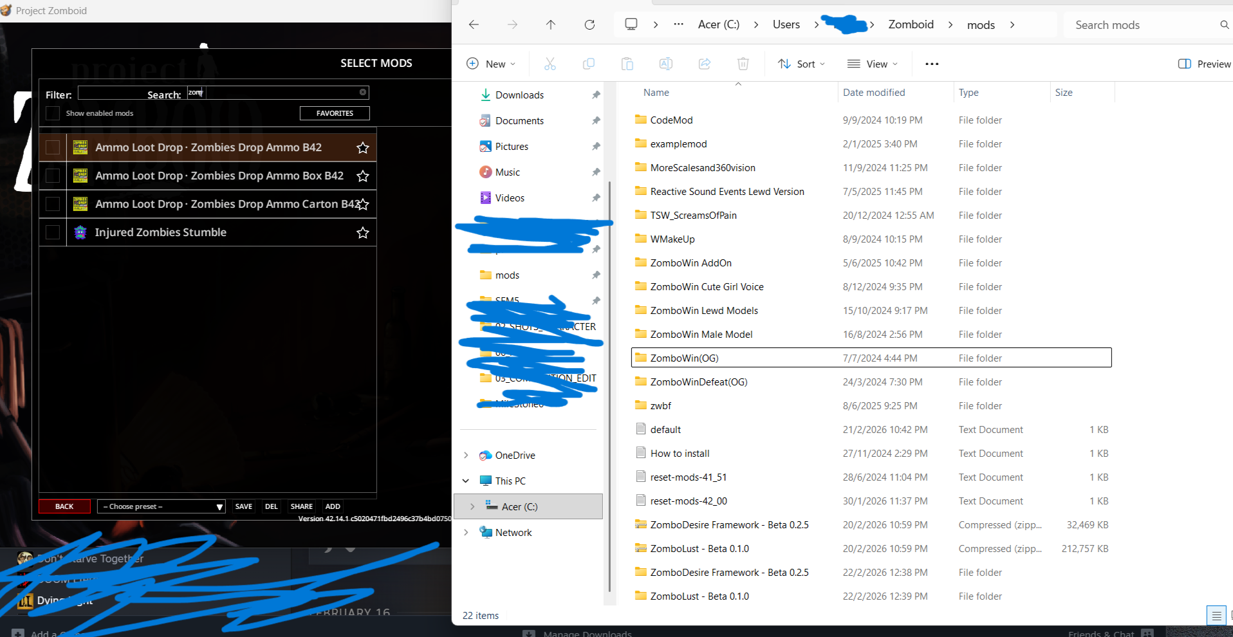Focus the Zomboid mod Search field
The width and height of the screenshot is (1233, 637).
[278, 93]
